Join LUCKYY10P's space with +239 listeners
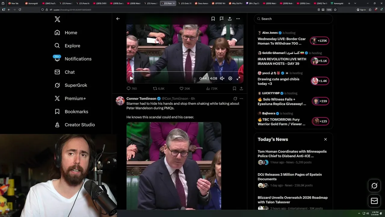 (x=321, y=101)
